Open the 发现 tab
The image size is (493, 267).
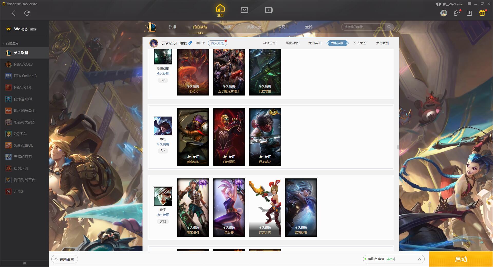[281, 27]
